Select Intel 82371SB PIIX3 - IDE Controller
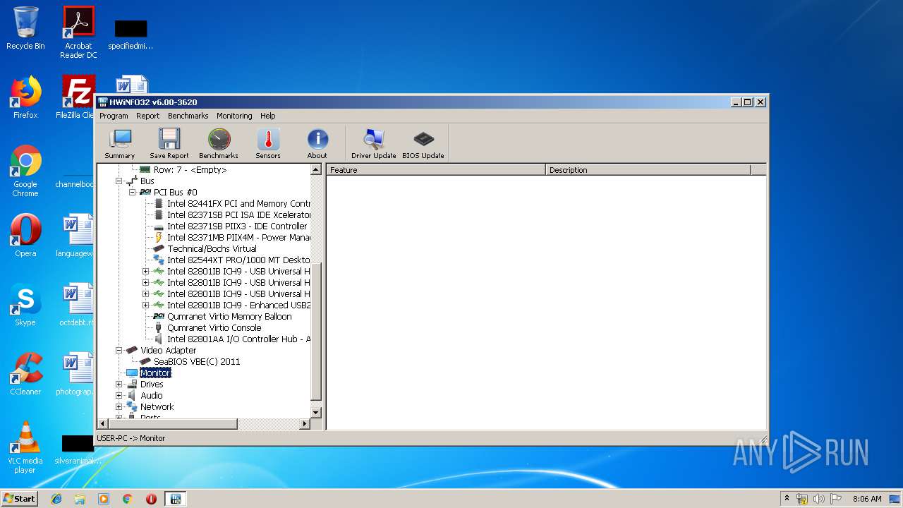903x508 pixels. (237, 226)
